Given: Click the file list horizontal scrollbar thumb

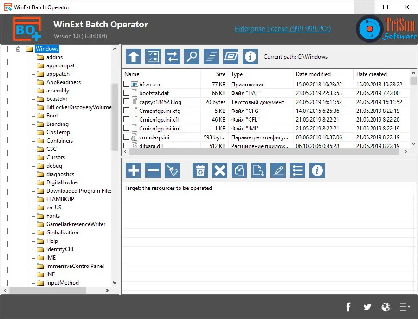Looking at the screenshot, I should tap(264, 151).
